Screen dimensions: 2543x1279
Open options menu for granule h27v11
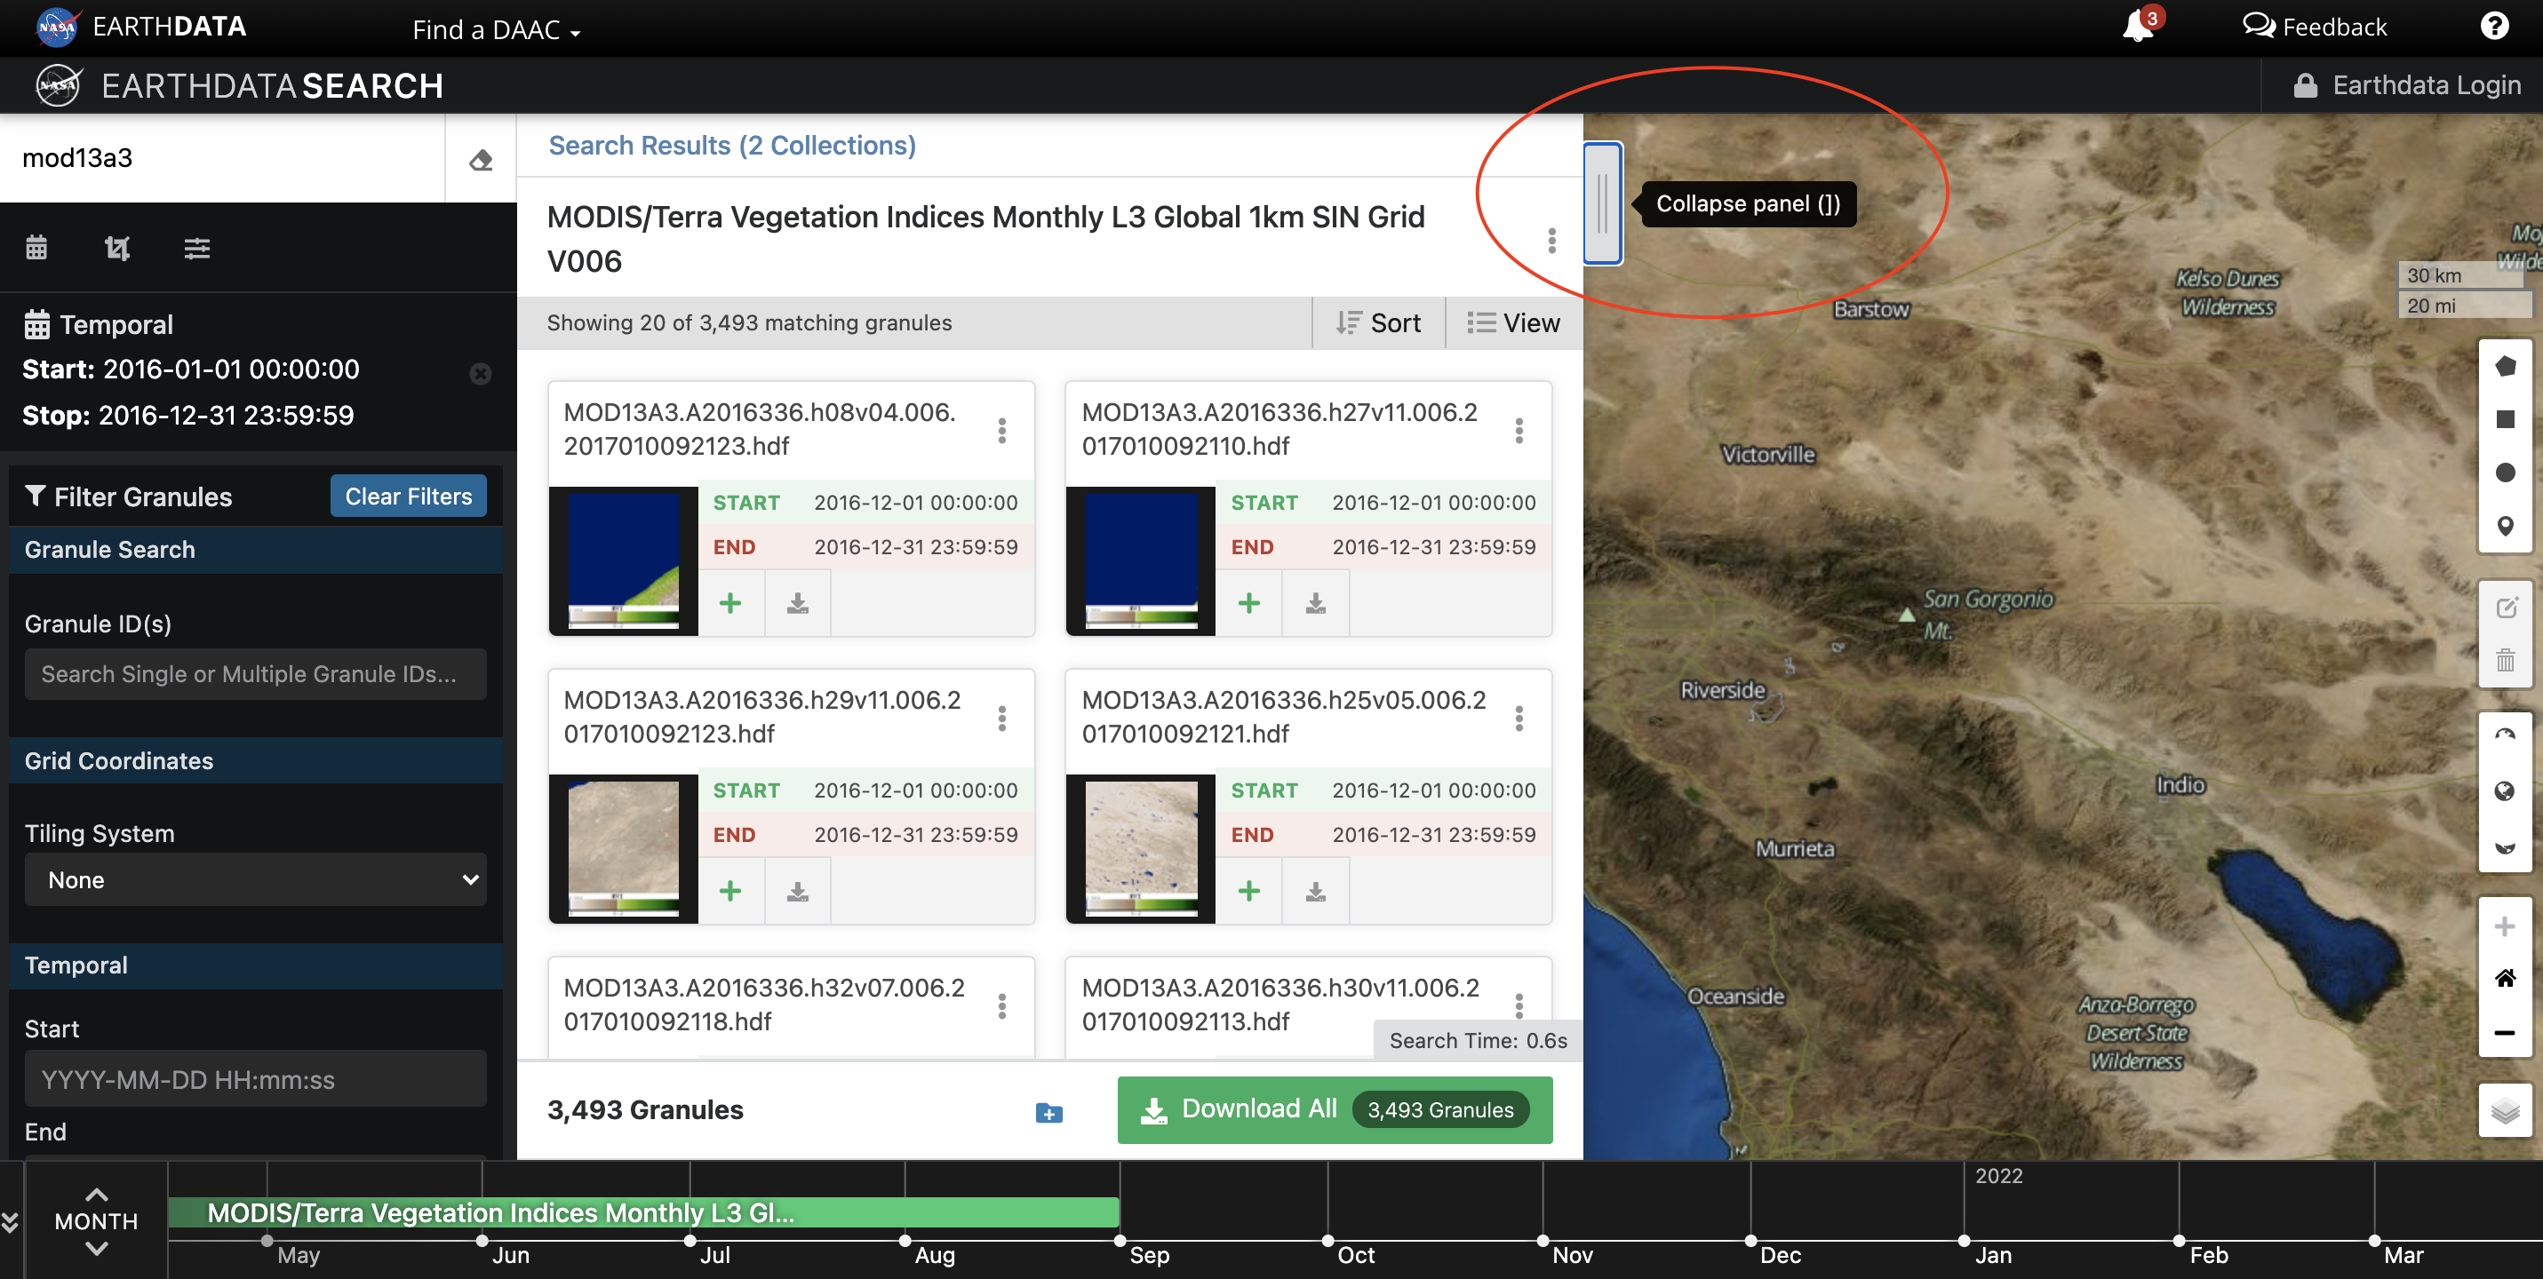[x=1519, y=430]
